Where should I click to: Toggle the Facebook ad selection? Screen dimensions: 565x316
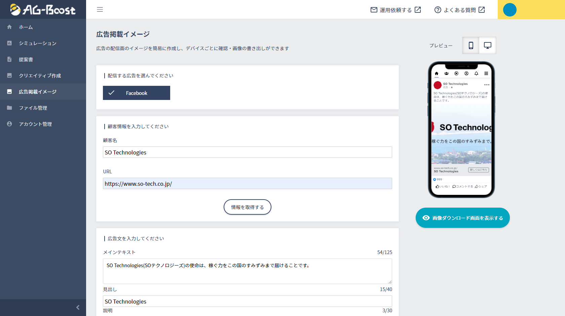[137, 93]
